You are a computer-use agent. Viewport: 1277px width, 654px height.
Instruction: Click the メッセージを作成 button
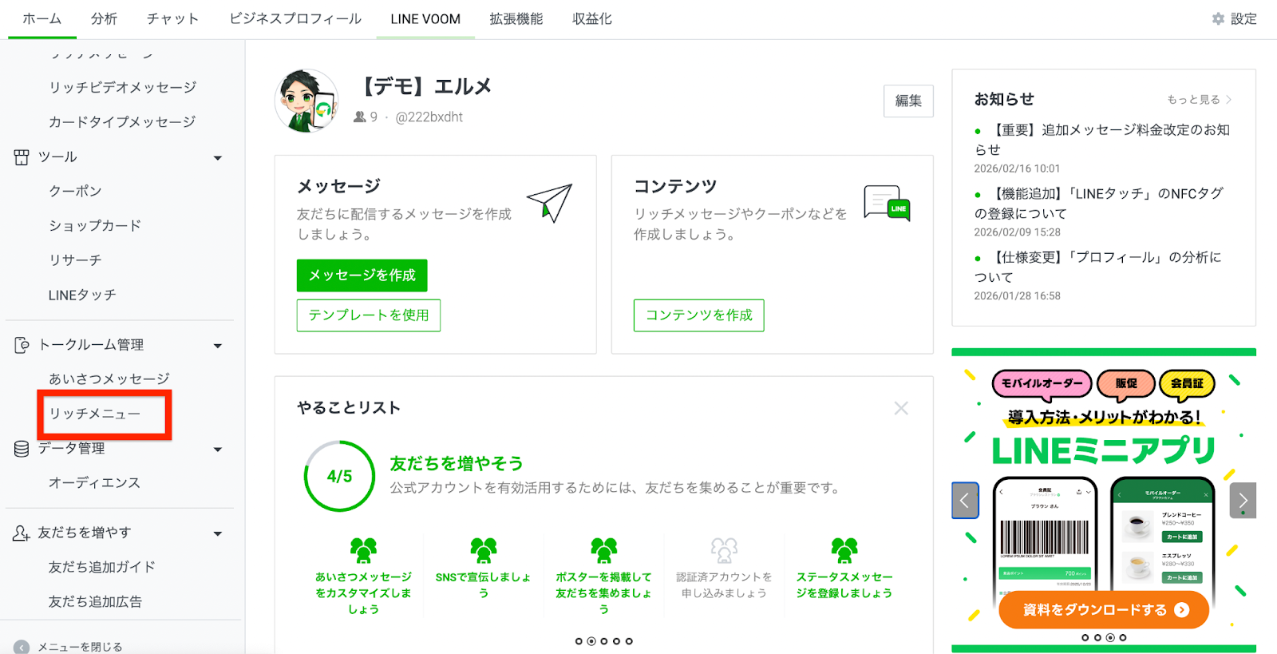point(362,275)
